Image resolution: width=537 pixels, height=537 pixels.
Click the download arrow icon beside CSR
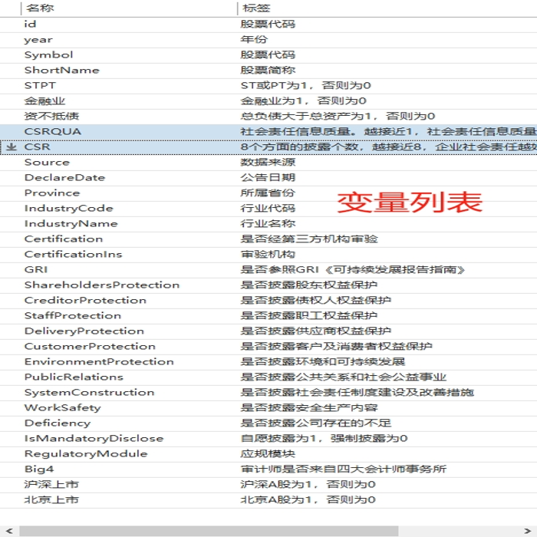point(12,147)
